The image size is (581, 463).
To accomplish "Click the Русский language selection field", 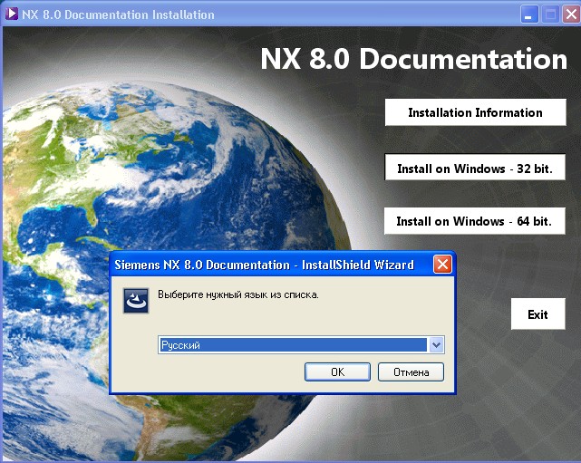I will (x=292, y=345).
